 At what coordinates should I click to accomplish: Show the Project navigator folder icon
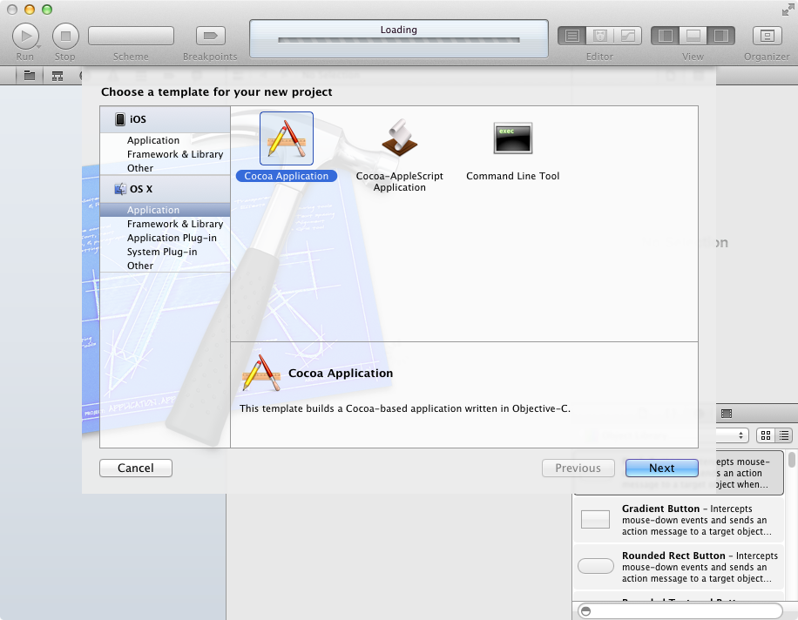pyautogui.click(x=30, y=76)
